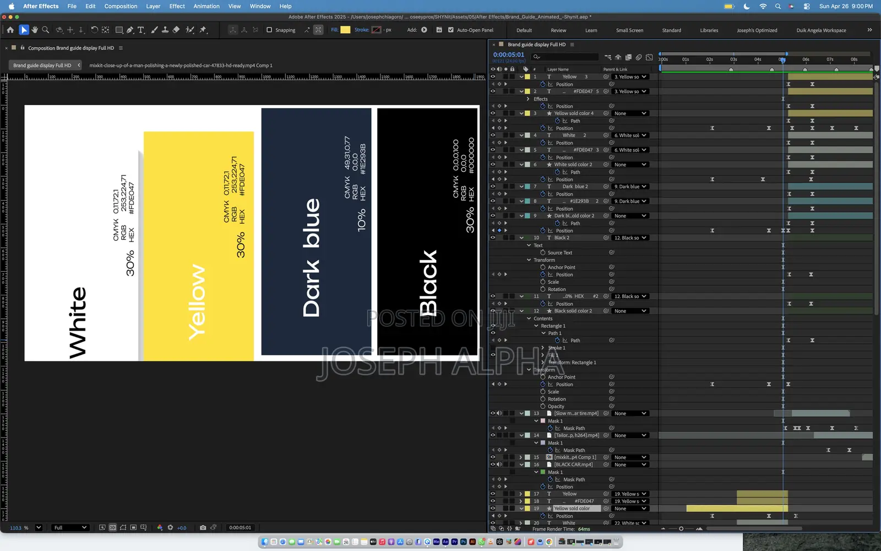Switch to the Libraries workspace
The image size is (881, 551).
(x=709, y=30)
